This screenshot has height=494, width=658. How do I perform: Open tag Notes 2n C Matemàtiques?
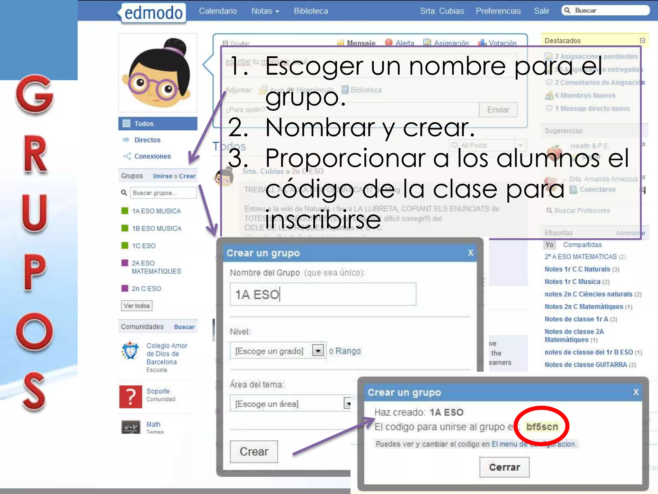[584, 307]
